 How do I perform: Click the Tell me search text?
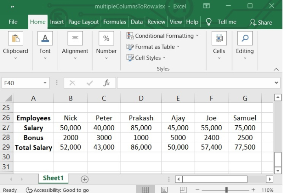tap(227, 22)
